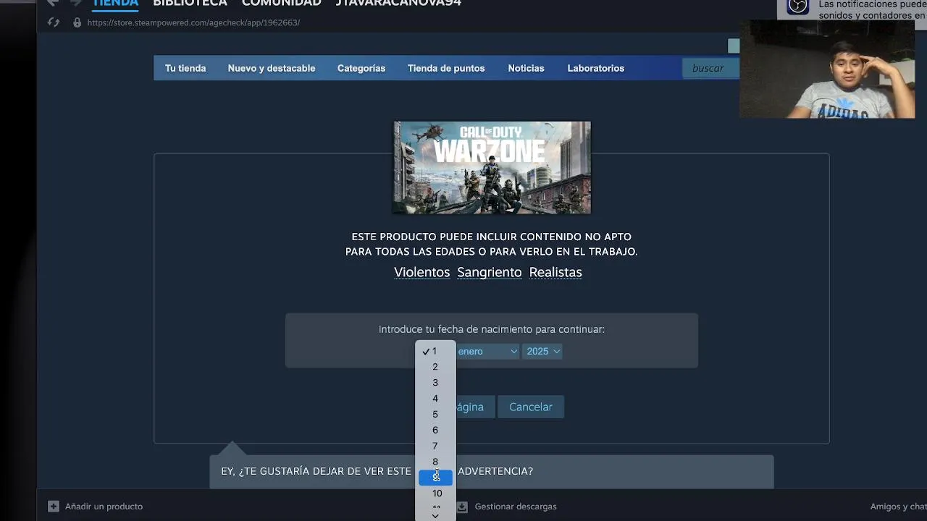
Task: Select day 3 in the dropdown list
Action: coord(435,383)
